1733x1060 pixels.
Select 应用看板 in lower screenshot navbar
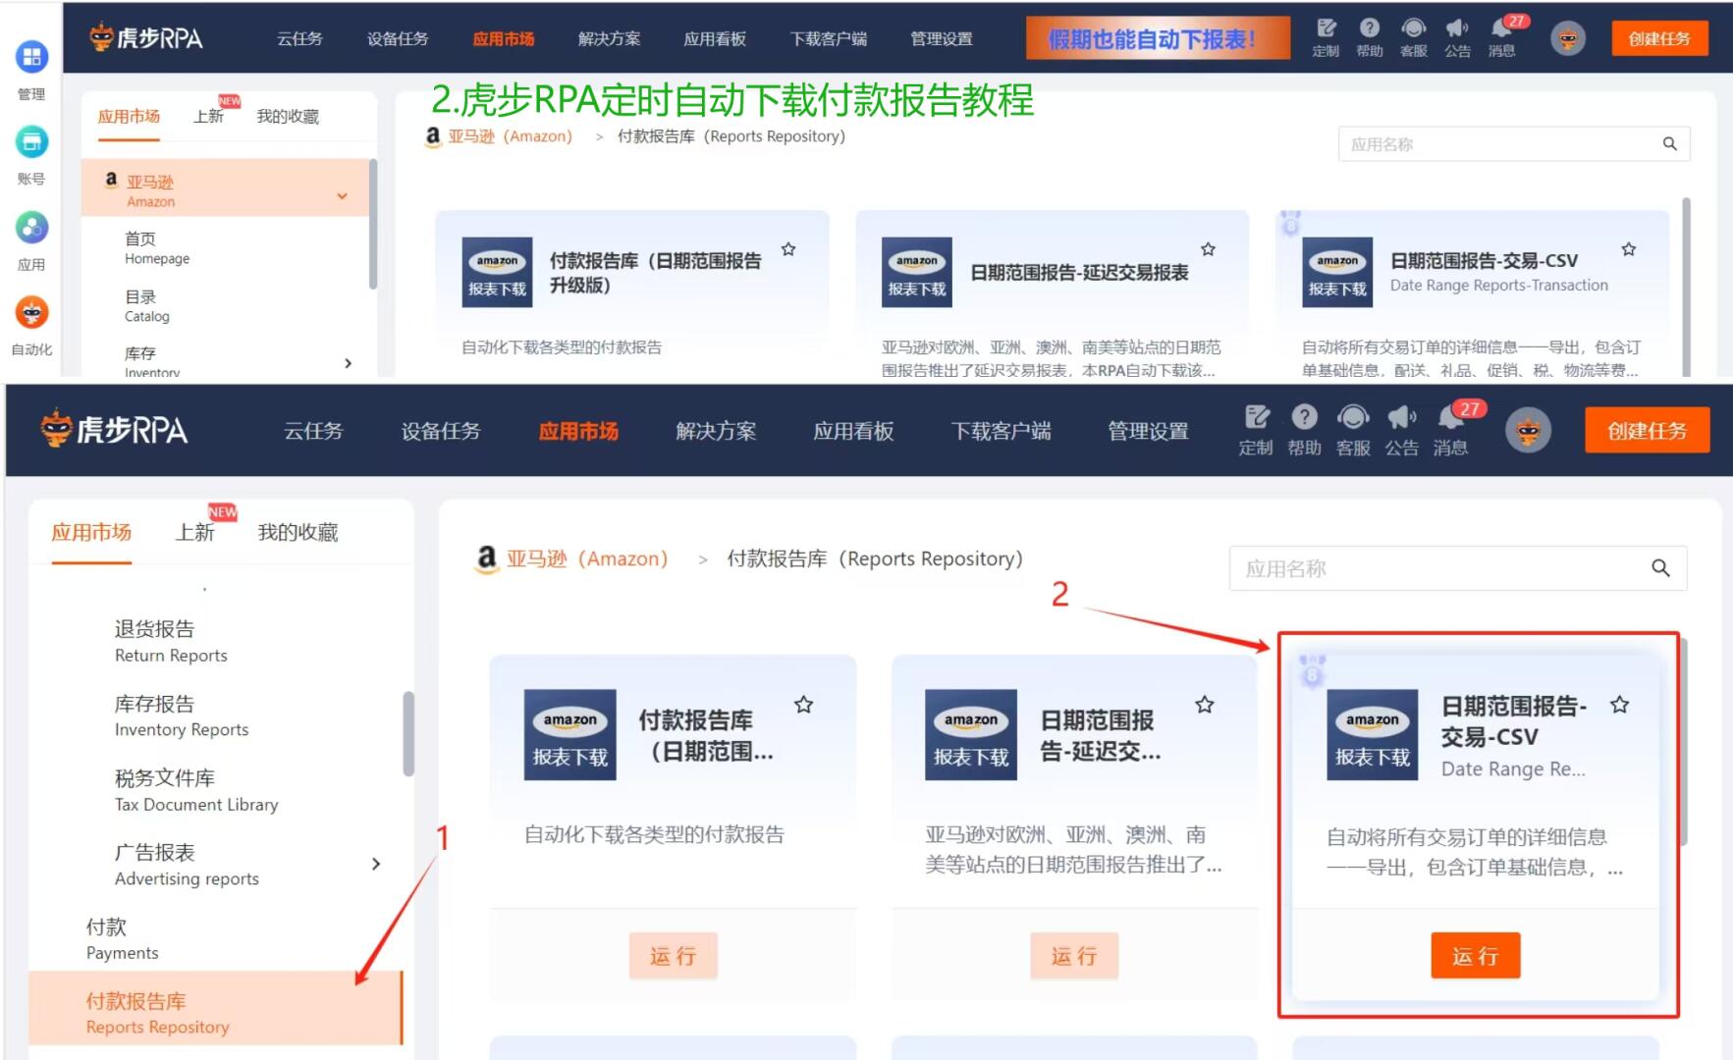pyautogui.click(x=853, y=431)
